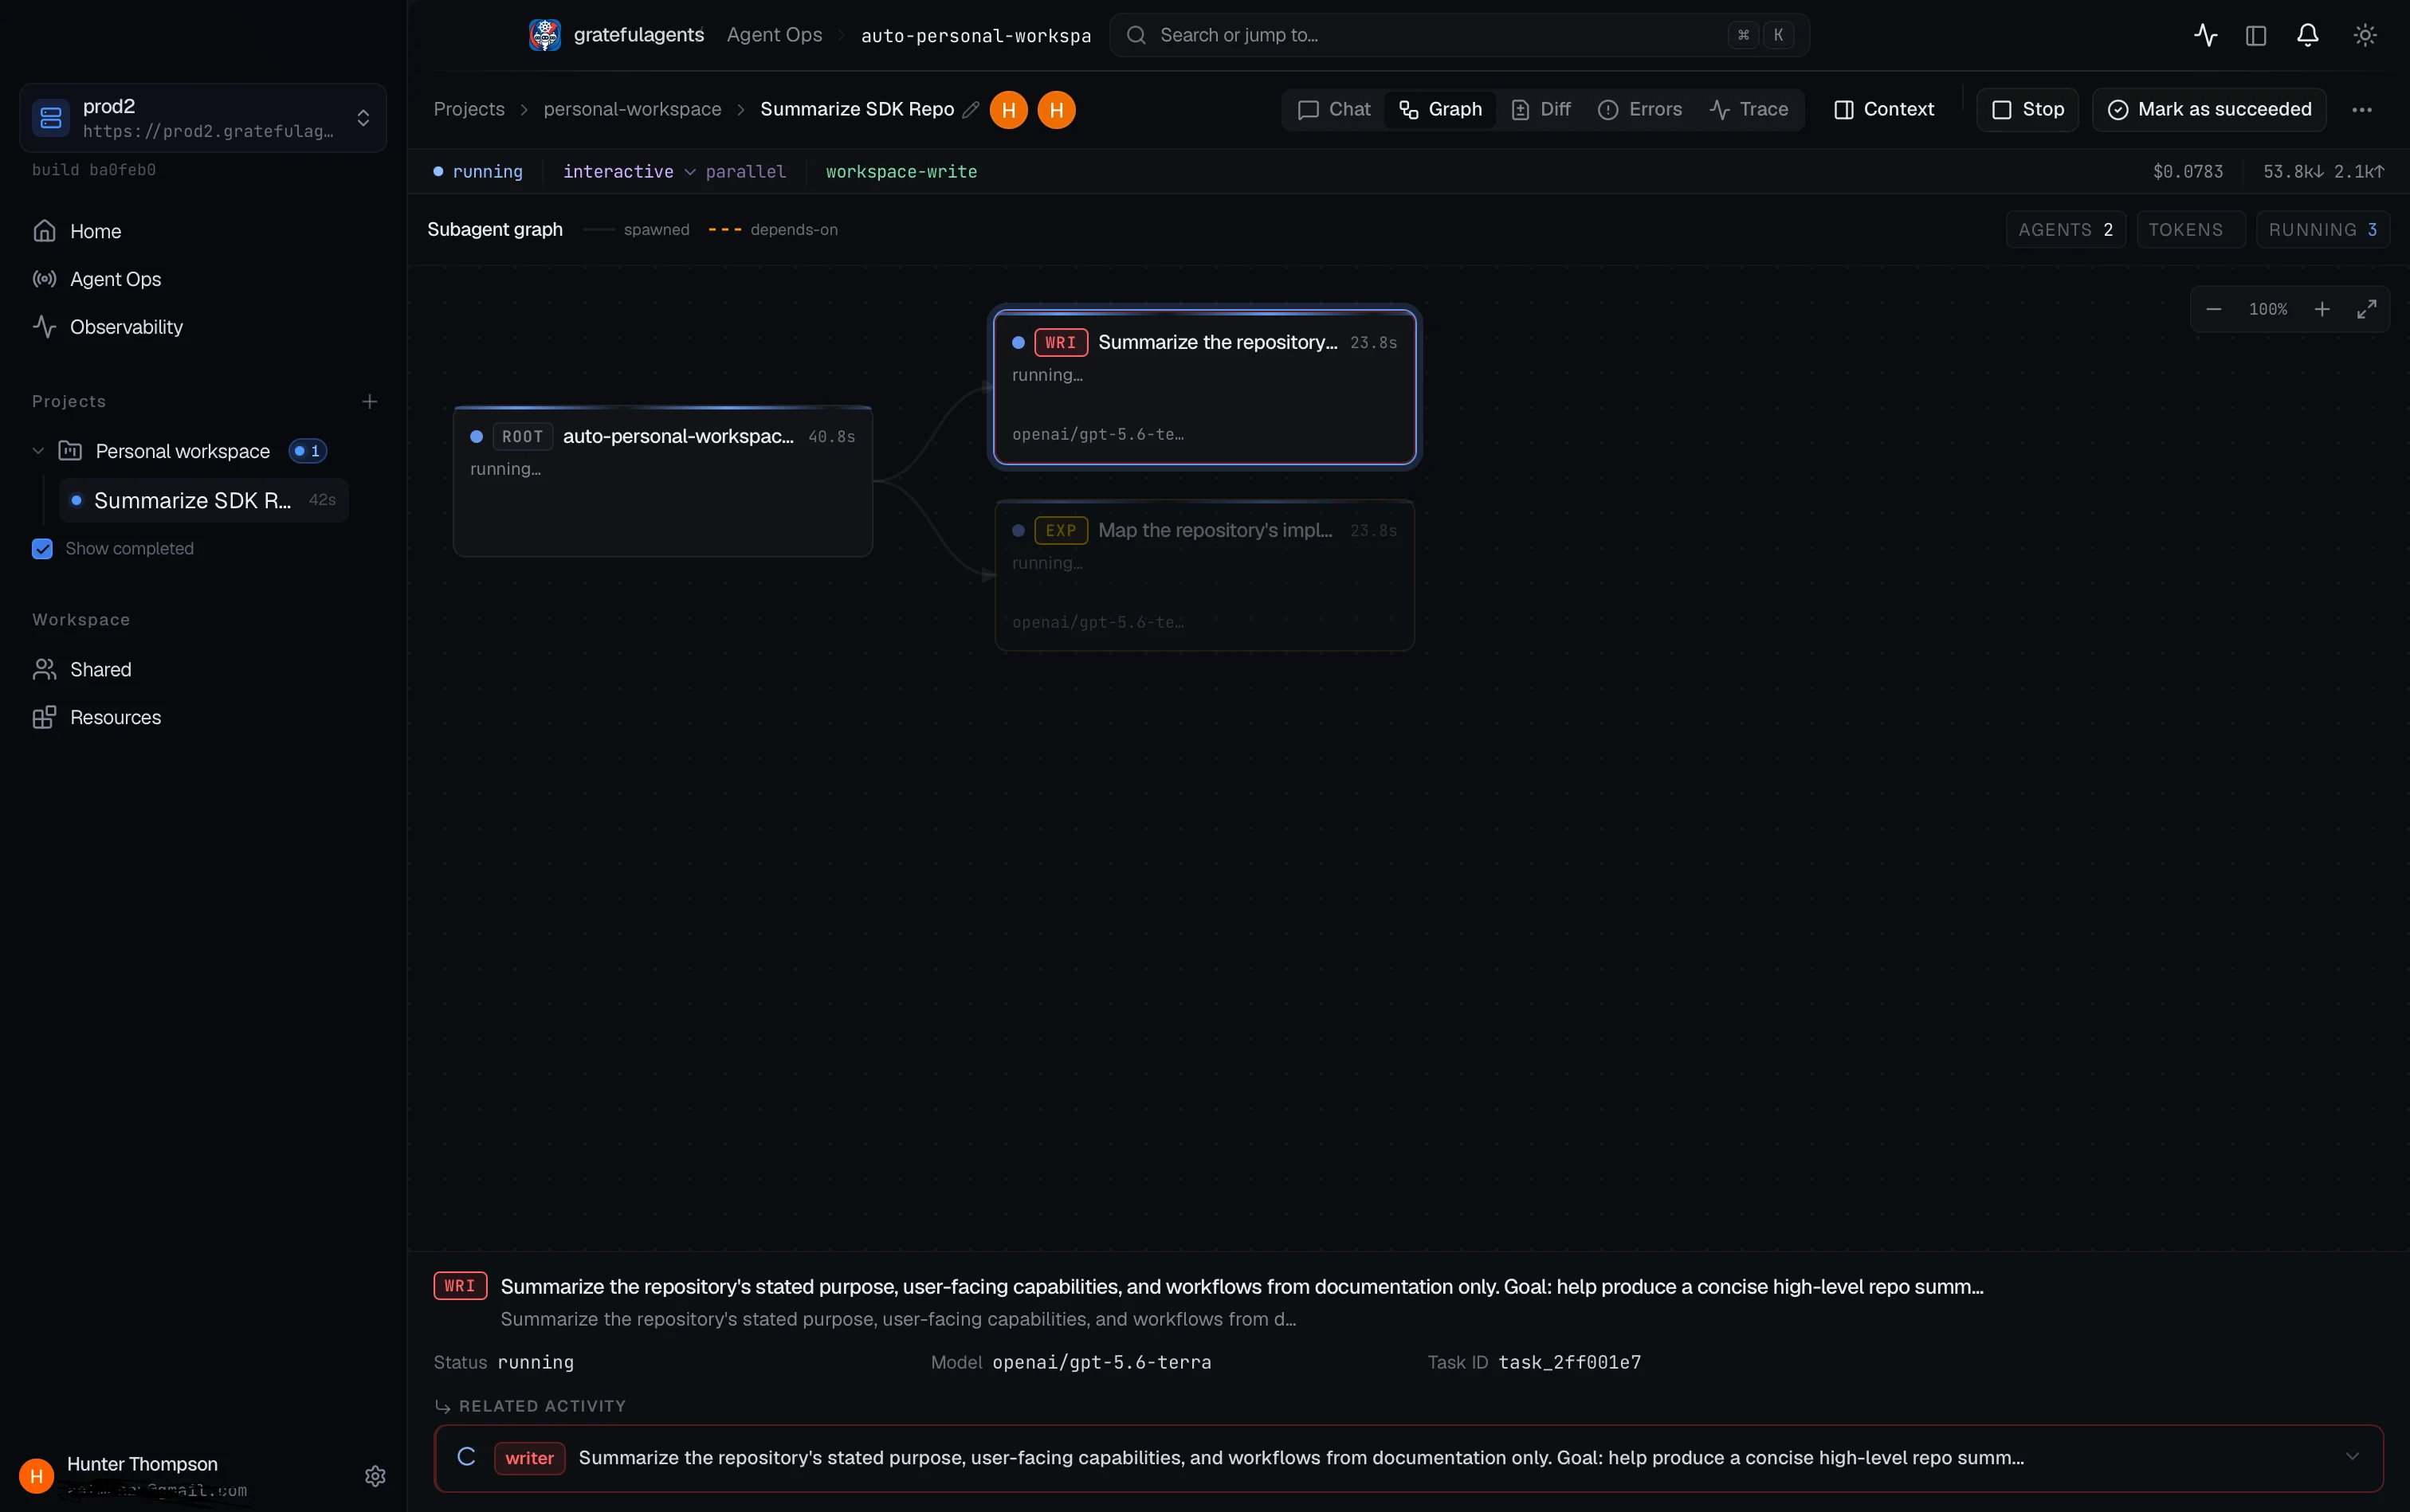Open notifications bell

[x=2307, y=35]
